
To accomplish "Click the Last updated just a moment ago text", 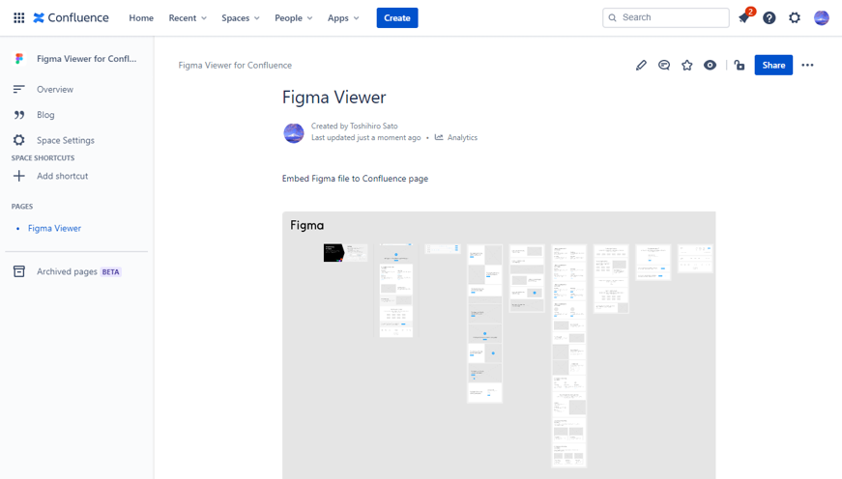I will pos(365,137).
